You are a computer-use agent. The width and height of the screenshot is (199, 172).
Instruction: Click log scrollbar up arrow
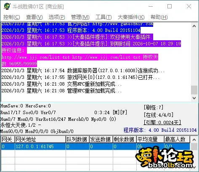tap(194, 26)
